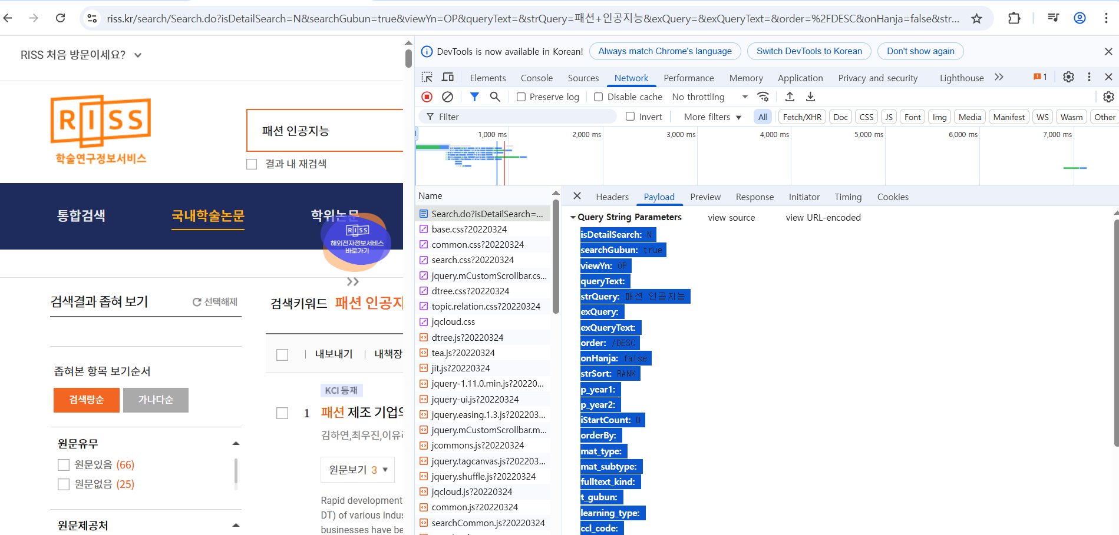Image resolution: width=1119 pixels, height=535 pixels.
Task: Click the RISS logo
Action: [101, 129]
